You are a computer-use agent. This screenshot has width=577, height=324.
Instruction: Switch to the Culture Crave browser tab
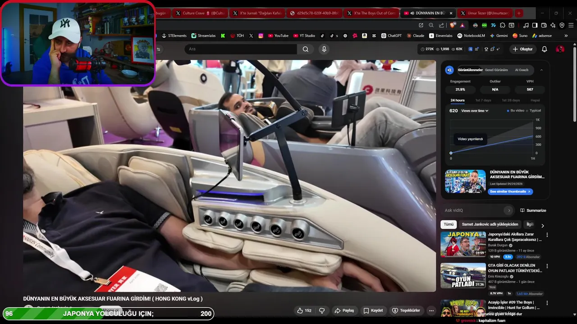click(200, 13)
